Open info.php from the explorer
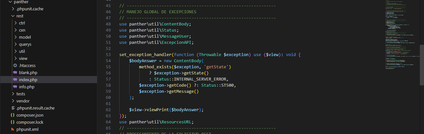424x134 pixels. tap(27, 87)
